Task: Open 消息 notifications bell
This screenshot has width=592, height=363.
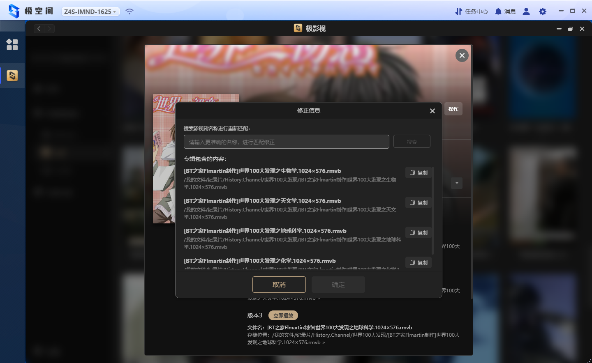Action: click(x=505, y=11)
